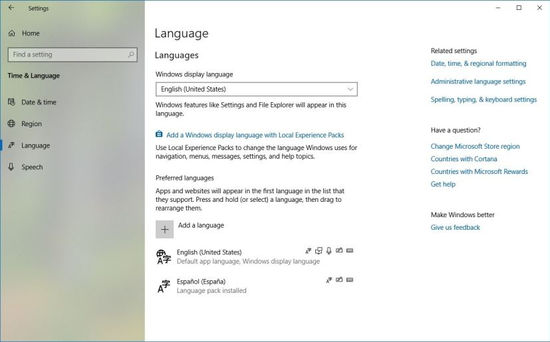
Task: Open Speech settings page
Action: click(x=32, y=167)
